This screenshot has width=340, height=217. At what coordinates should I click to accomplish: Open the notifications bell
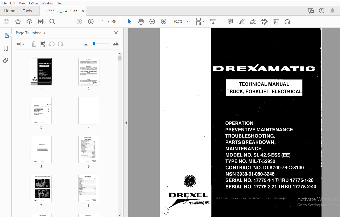332,11
